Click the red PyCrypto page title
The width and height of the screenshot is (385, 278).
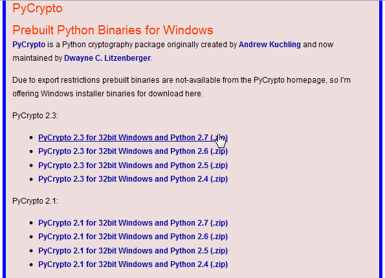point(38,8)
